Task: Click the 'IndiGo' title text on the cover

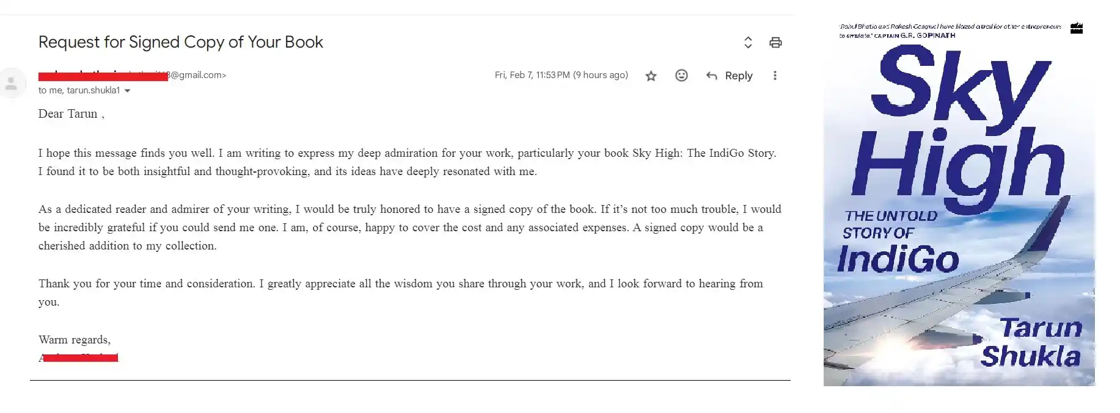Action: coord(898,259)
